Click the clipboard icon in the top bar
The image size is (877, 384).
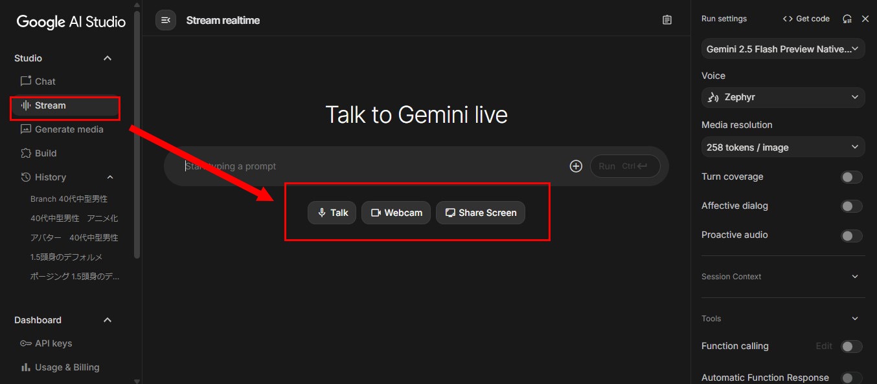667,20
